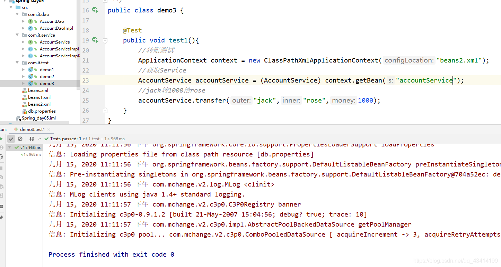
Task: Click the transfer method call
Action: tap(210, 101)
